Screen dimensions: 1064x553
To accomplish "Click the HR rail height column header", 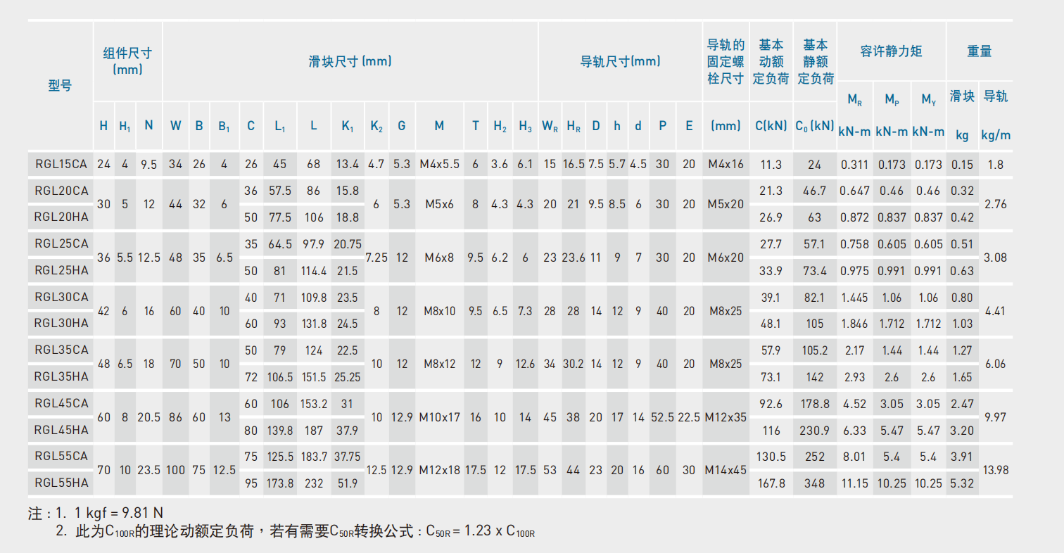I will [574, 127].
